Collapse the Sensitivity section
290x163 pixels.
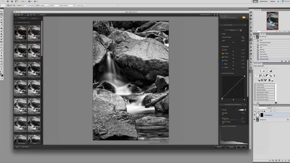pyautogui.click(x=221, y=47)
